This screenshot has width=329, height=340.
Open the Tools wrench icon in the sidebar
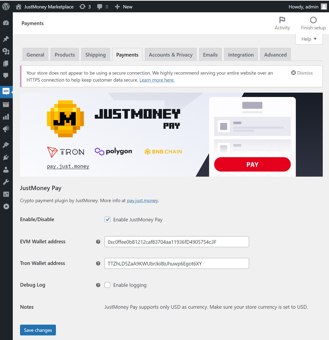point(6,182)
